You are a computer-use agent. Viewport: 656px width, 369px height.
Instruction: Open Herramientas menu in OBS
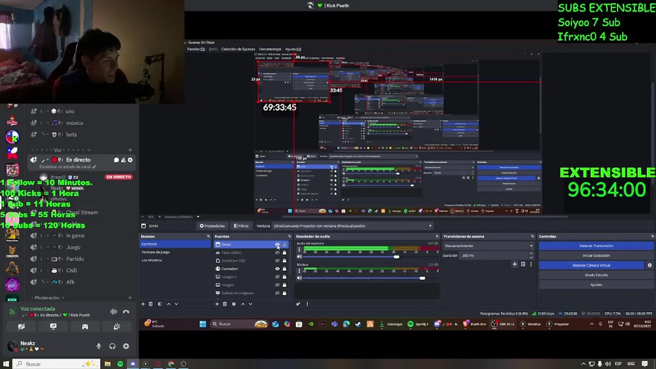tap(270, 49)
